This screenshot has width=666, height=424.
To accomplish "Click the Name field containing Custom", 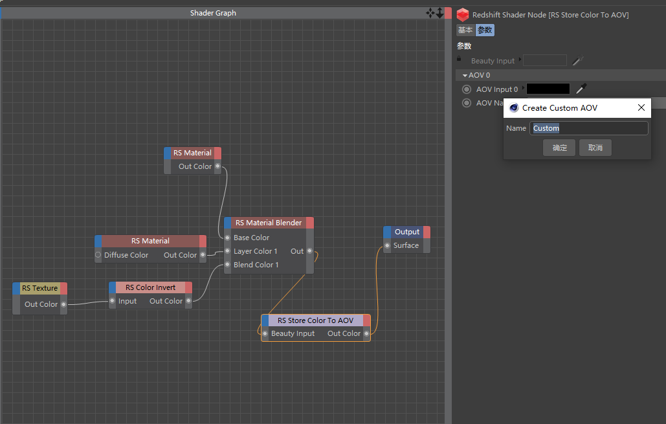I will pos(589,128).
